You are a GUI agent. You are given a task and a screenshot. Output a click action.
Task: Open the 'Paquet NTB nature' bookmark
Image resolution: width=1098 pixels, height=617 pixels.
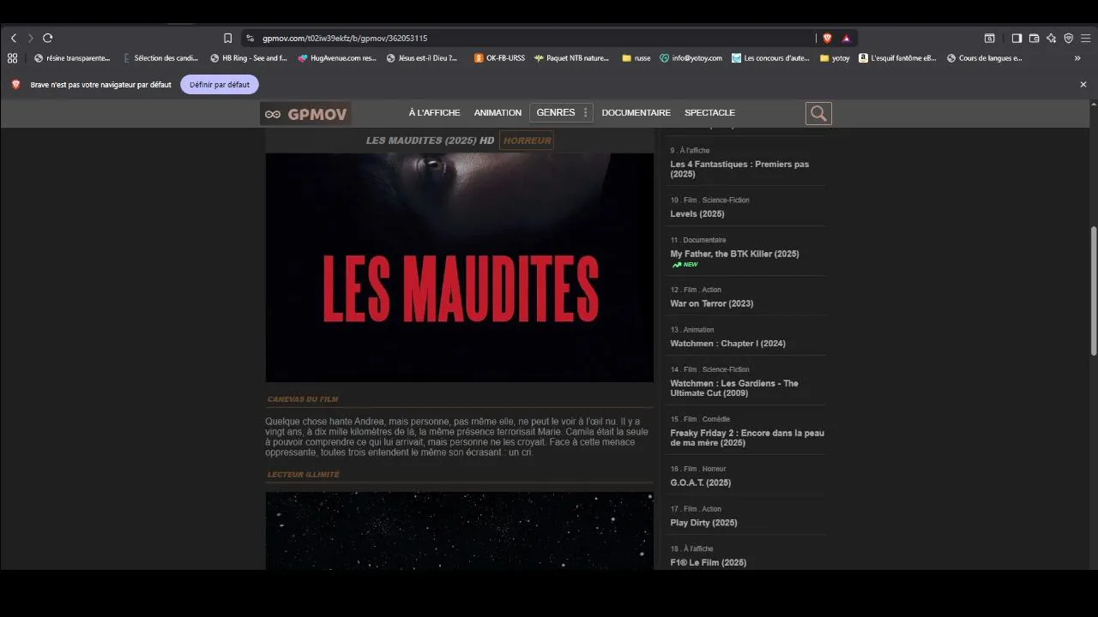click(x=571, y=58)
